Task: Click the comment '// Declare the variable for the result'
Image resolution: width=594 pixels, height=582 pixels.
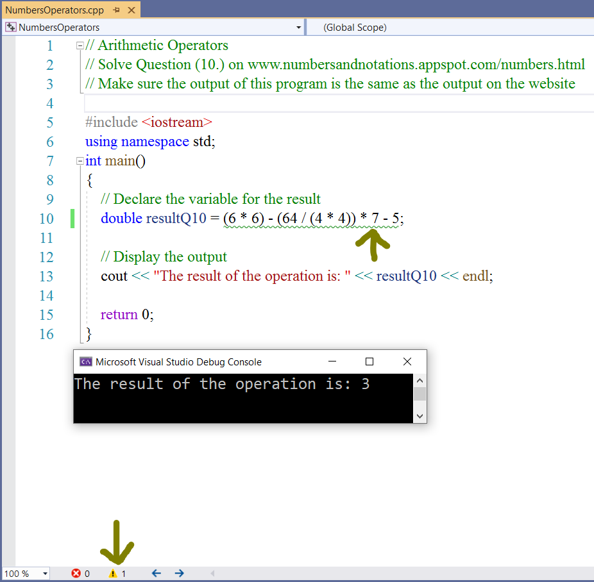Action: click(x=210, y=199)
